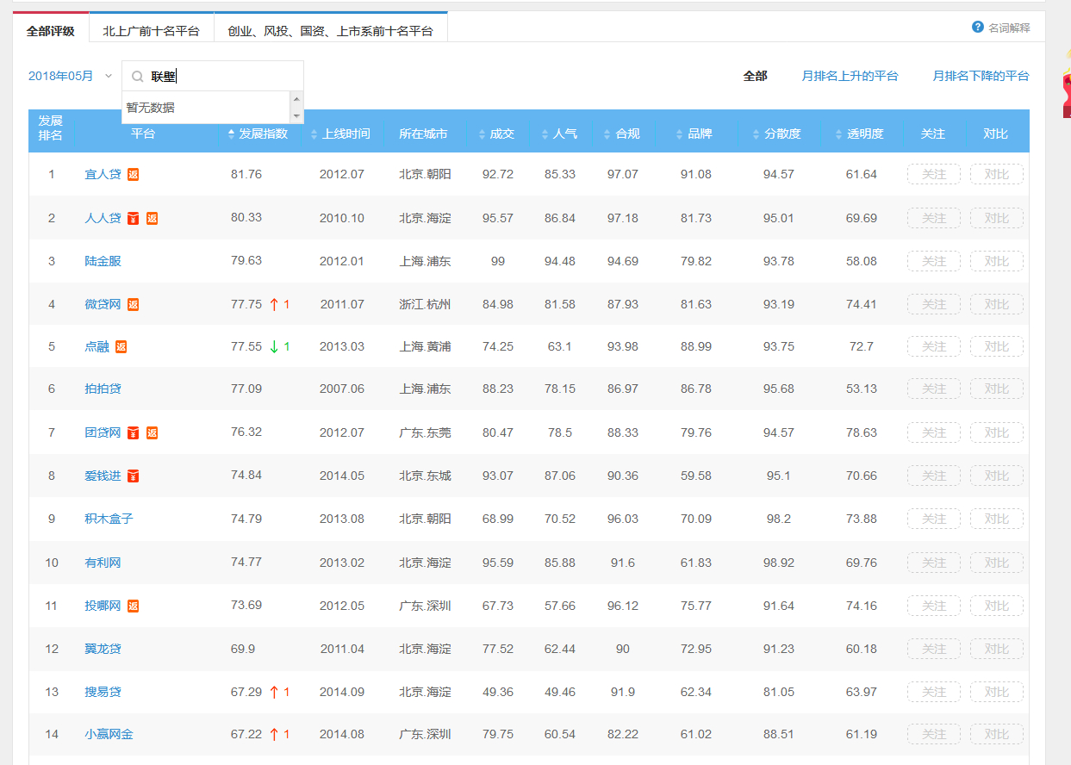This screenshot has width=1071, height=765.
Task: Click 对比 button in 团贷网 row
Action: pyautogui.click(x=997, y=432)
